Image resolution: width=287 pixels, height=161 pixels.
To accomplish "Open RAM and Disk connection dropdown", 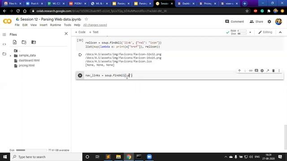I will tap(250, 32).
